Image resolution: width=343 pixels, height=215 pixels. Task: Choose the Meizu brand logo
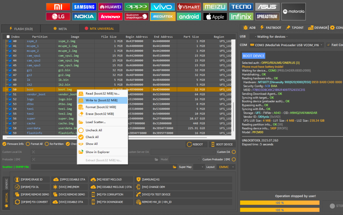click(215, 7)
